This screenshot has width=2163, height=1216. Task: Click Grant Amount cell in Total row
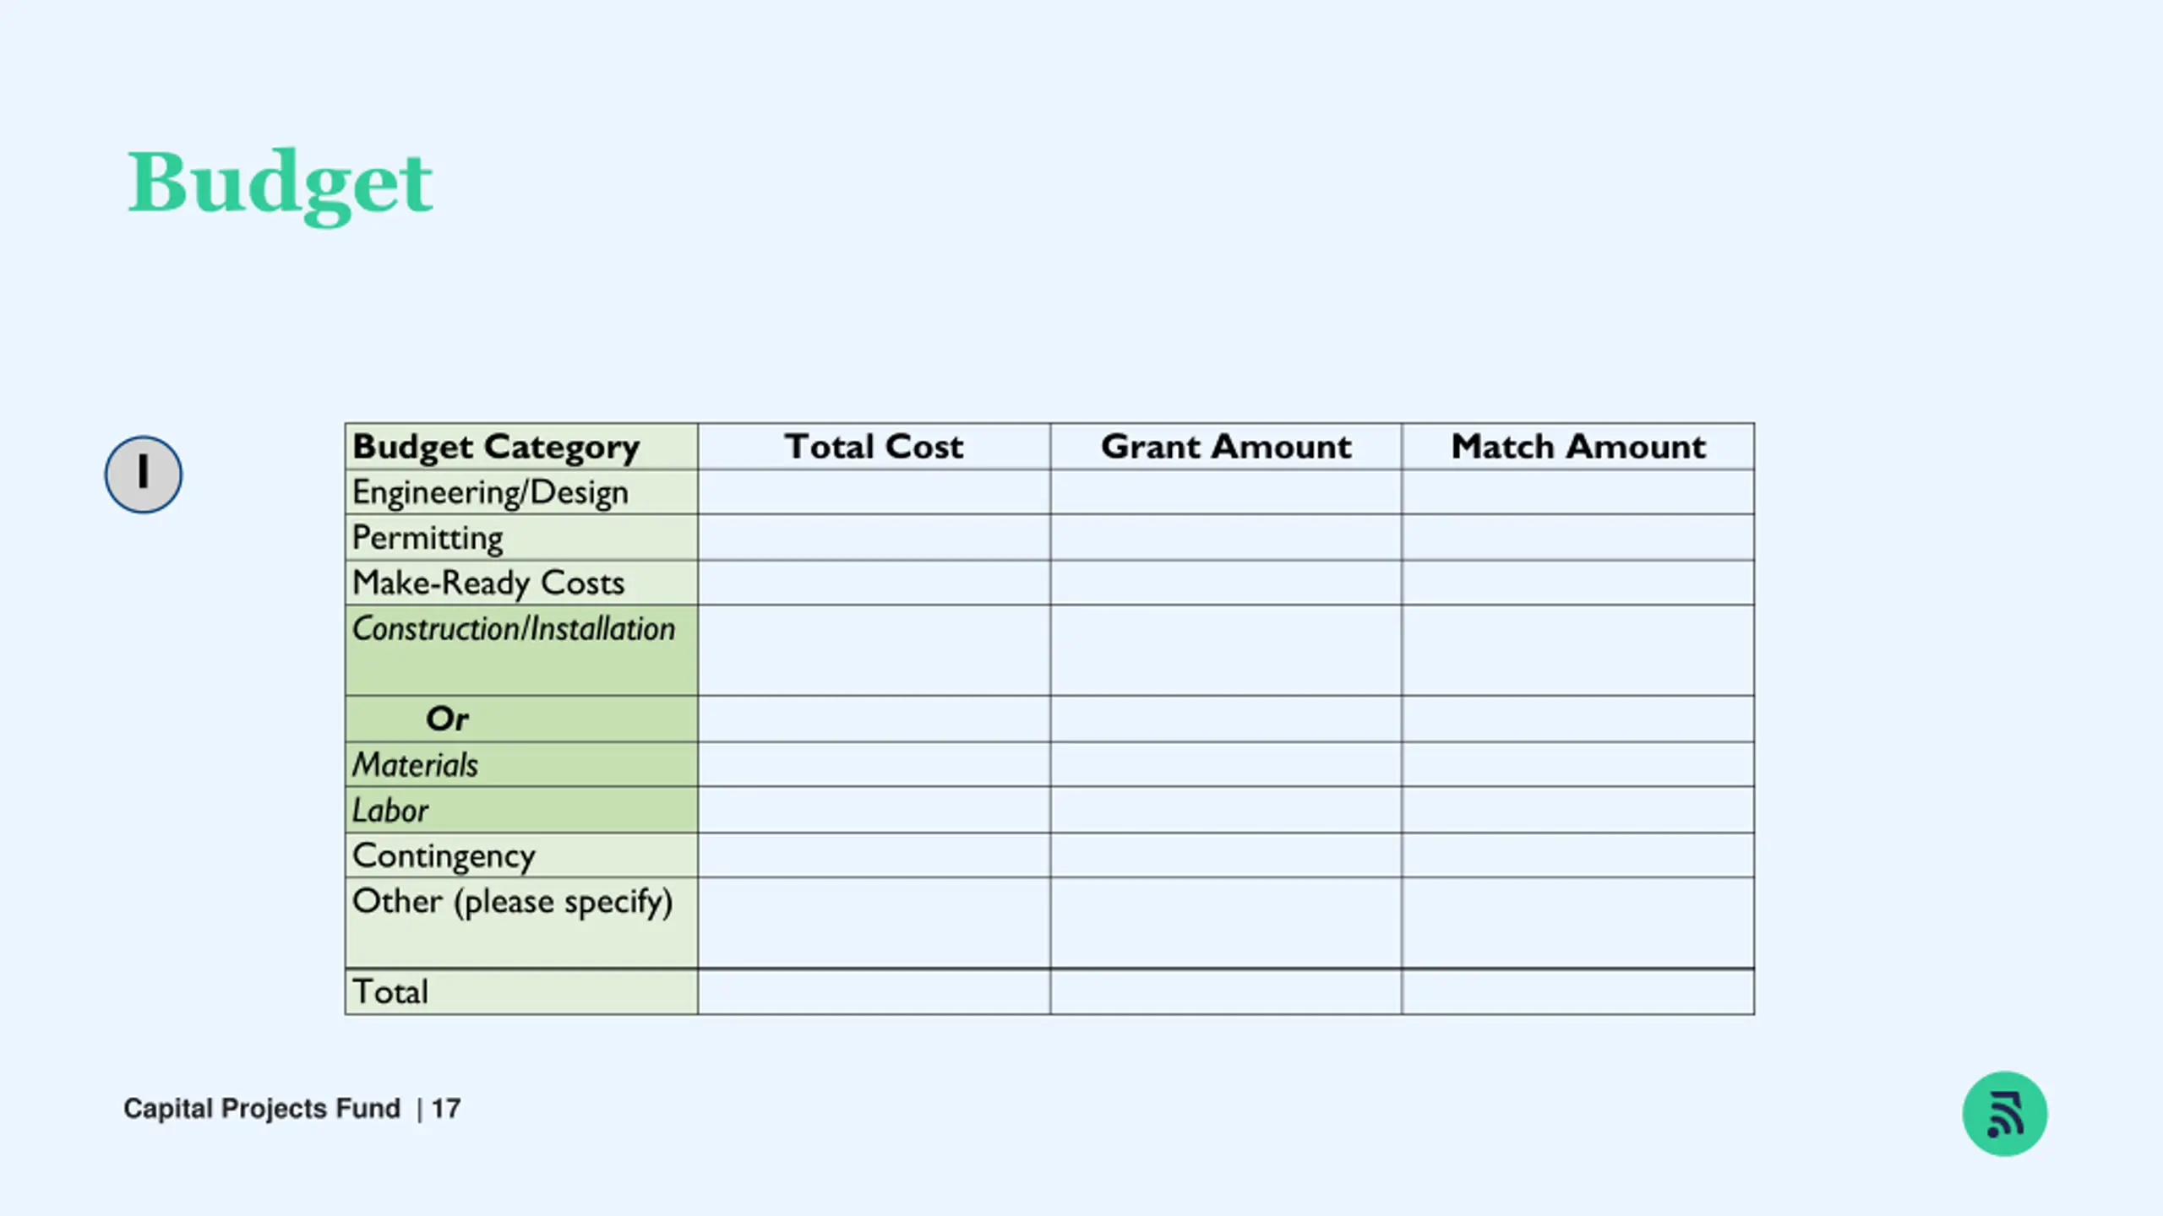click(x=1226, y=992)
